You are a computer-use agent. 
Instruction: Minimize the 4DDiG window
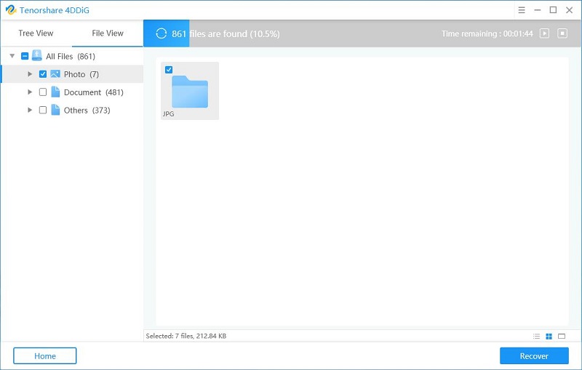tap(538, 10)
